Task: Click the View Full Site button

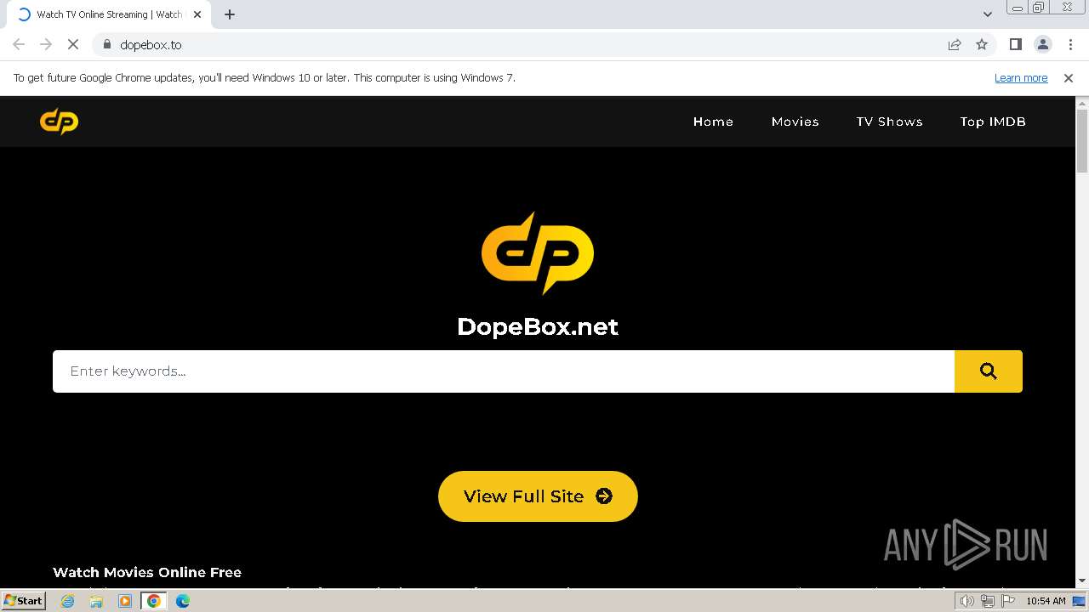Action: point(538,496)
